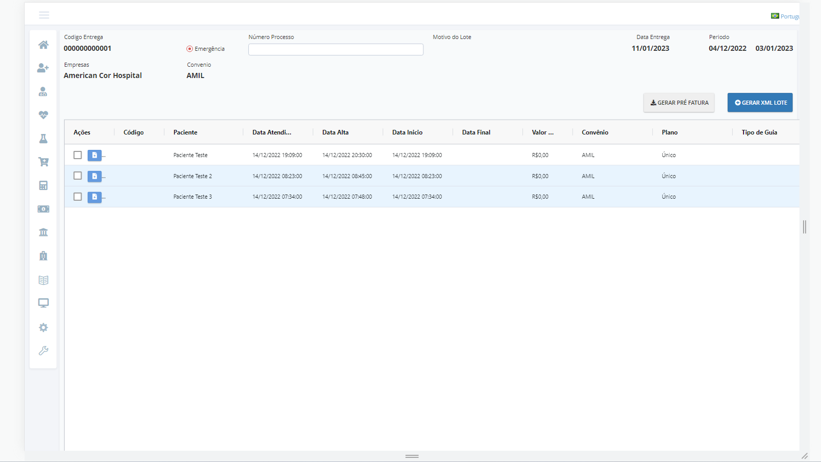This screenshot has width=821, height=462.
Task: Select the heartbeat icon in sidebar
Action: click(43, 115)
